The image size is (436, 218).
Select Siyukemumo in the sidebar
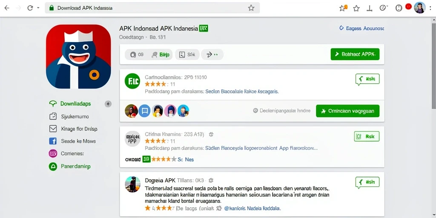click(x=75, y=117)
